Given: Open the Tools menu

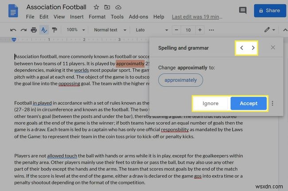Looking at the screenshot, I should pos(117,17).
